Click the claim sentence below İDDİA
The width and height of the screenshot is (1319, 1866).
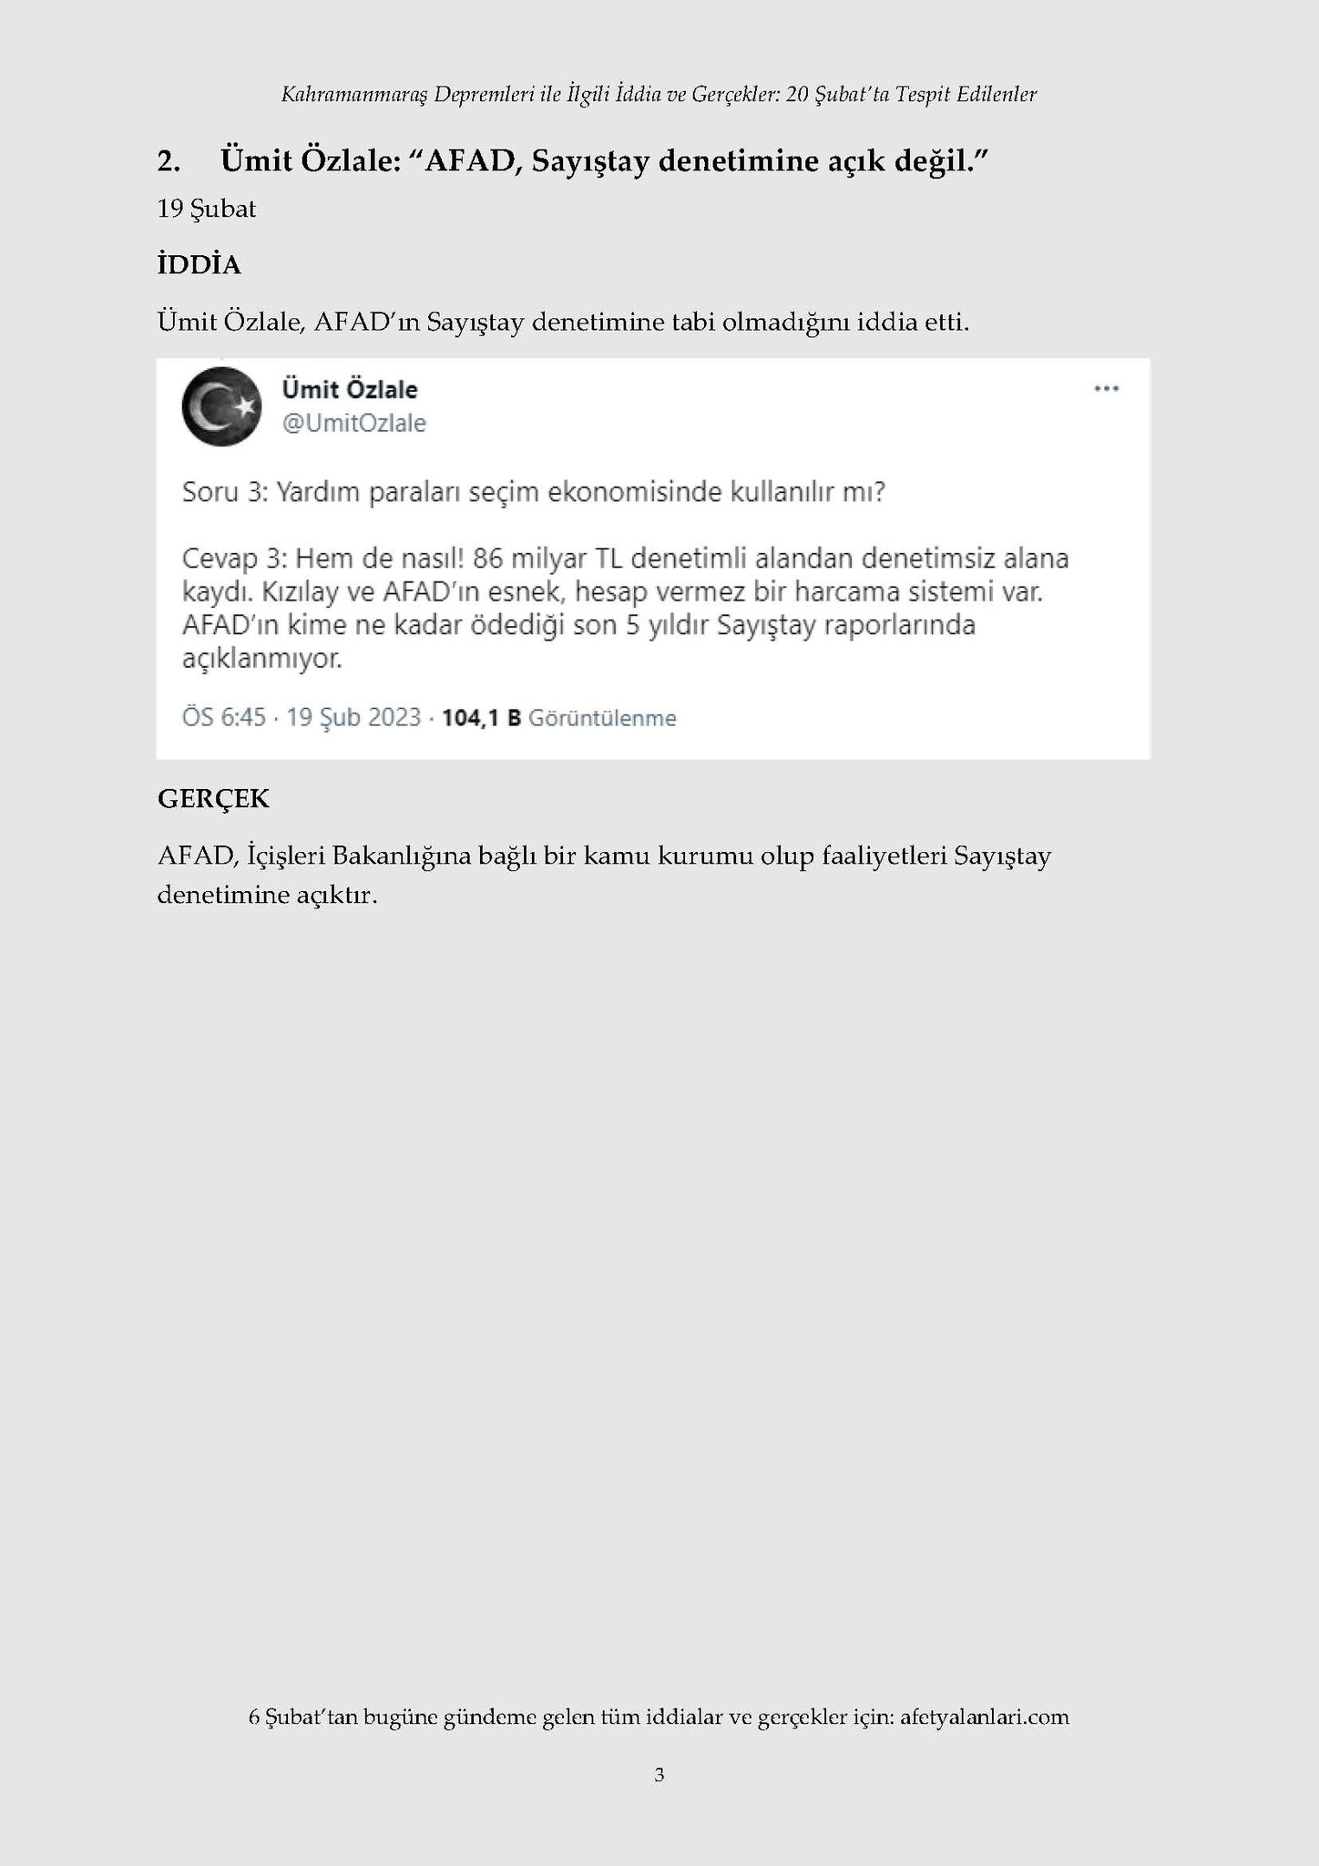tap(563, 323)
